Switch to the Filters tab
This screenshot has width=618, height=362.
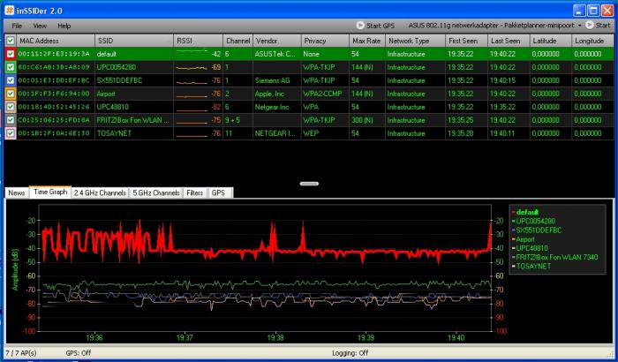(x=195, y=192)
